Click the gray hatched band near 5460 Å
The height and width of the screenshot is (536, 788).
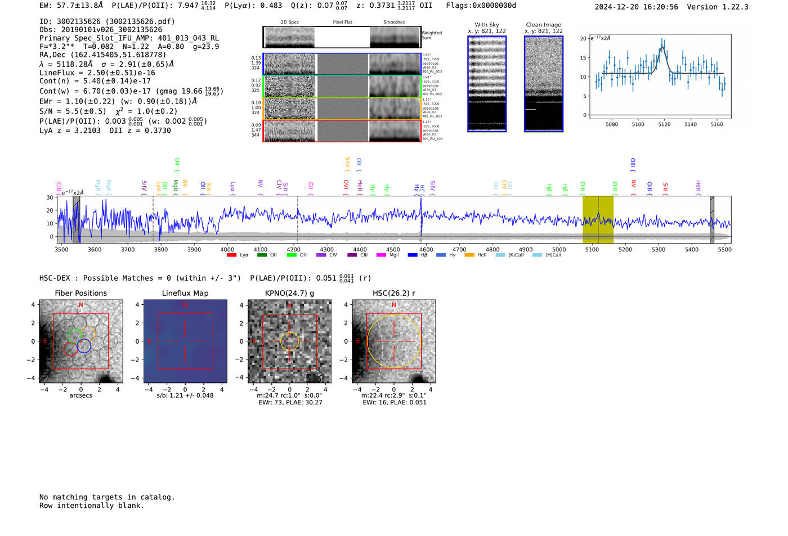[712, 219]
